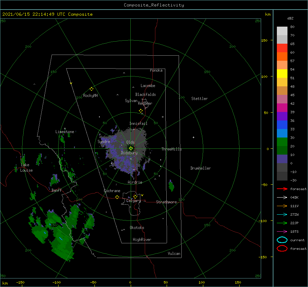The height and width of the screenshot is (287, 308).
Task: Click the blue 33-36 dBZ swatch
Action: (282, 125)
